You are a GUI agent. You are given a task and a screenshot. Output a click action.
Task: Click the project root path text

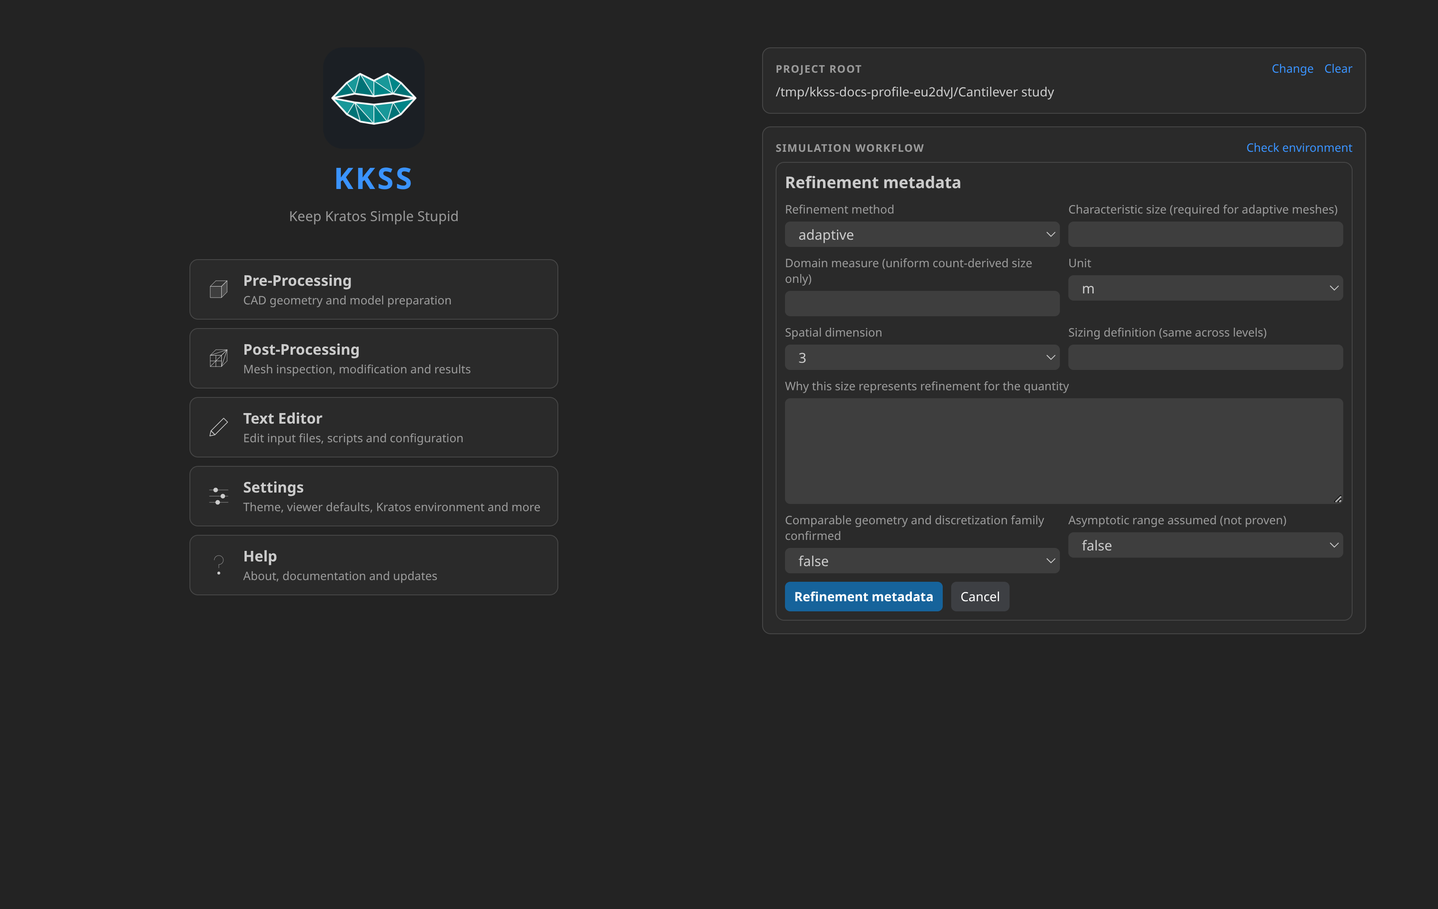point(914,92)
